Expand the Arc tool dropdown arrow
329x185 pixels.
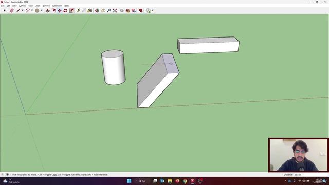pyautogui.click(x=32, y=10)
